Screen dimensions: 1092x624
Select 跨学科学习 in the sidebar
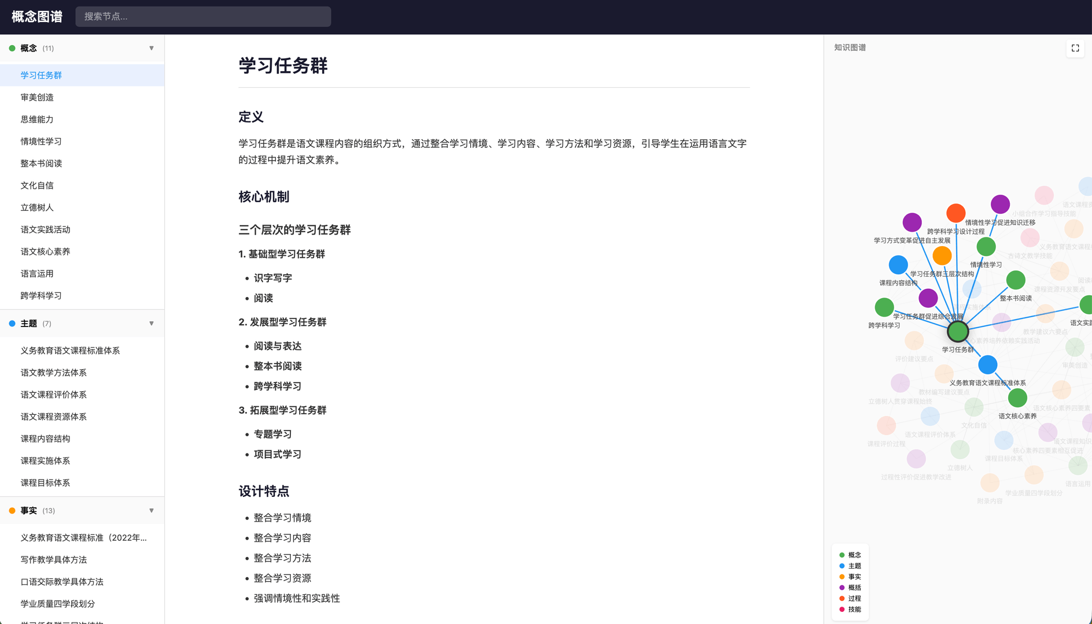pos(82,295)
